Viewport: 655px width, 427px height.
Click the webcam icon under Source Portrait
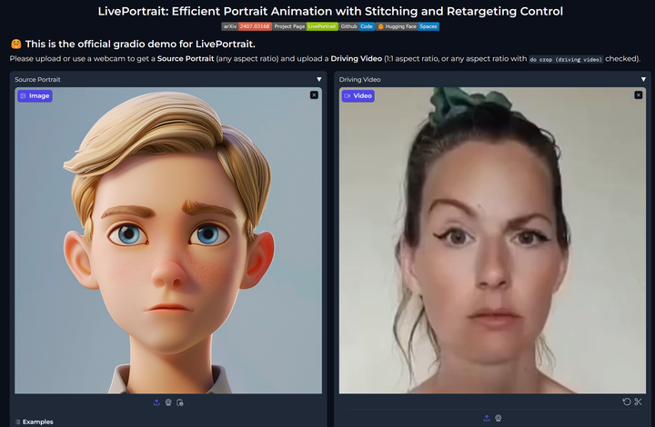(168, 402)
